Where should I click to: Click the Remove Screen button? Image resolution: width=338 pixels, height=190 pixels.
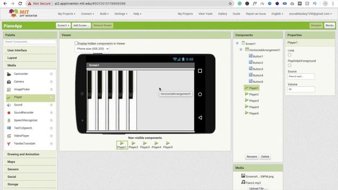tap(102, 25)
